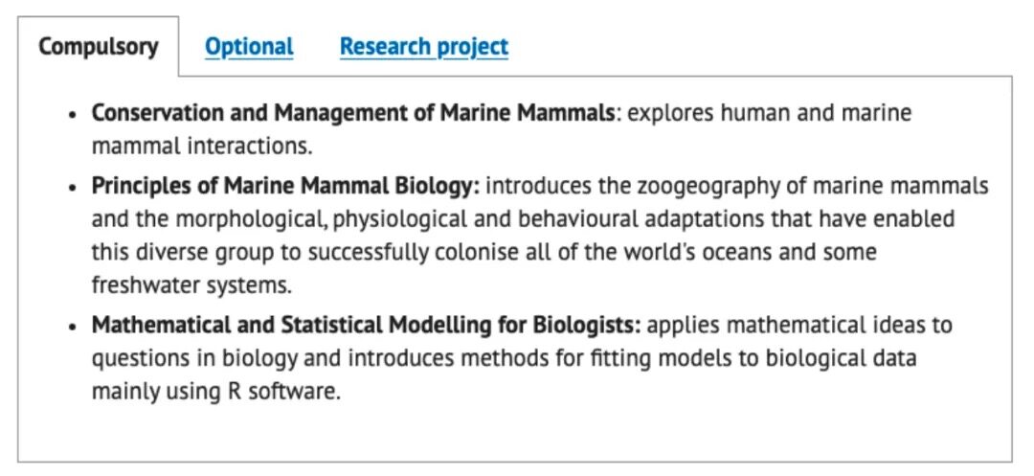Click Mathematical and Statistical Modelling for Biologists title
Screen dimensions: 1034x476
click(x=366, y=325)
